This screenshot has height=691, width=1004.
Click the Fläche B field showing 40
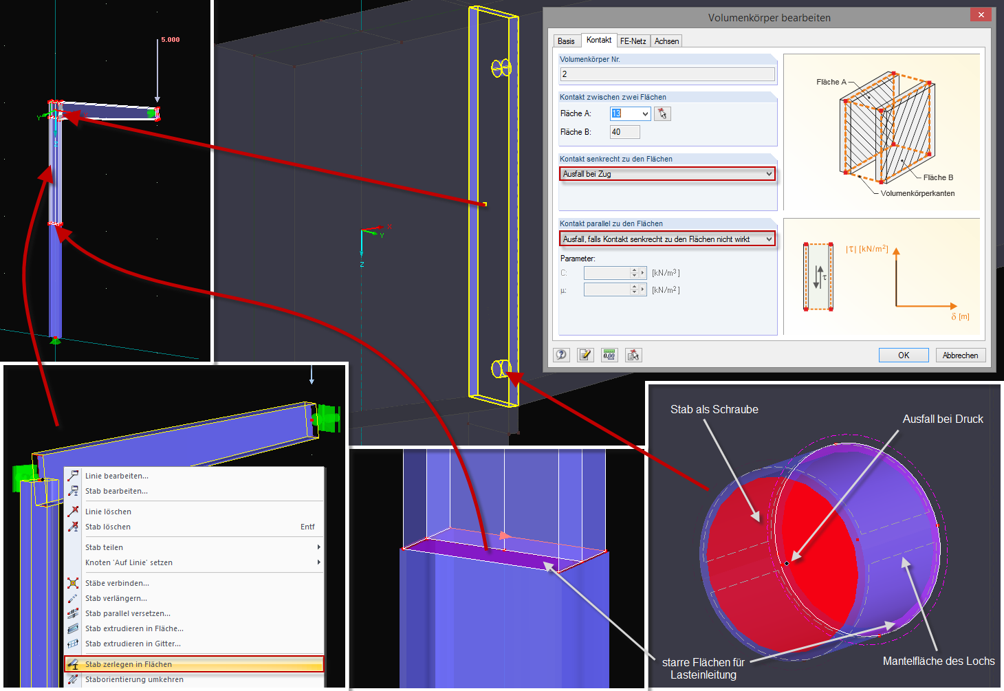[625, 132]
